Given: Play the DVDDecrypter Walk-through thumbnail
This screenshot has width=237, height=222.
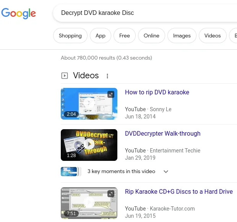Looking at the screenshot, I should pos(89,145).
